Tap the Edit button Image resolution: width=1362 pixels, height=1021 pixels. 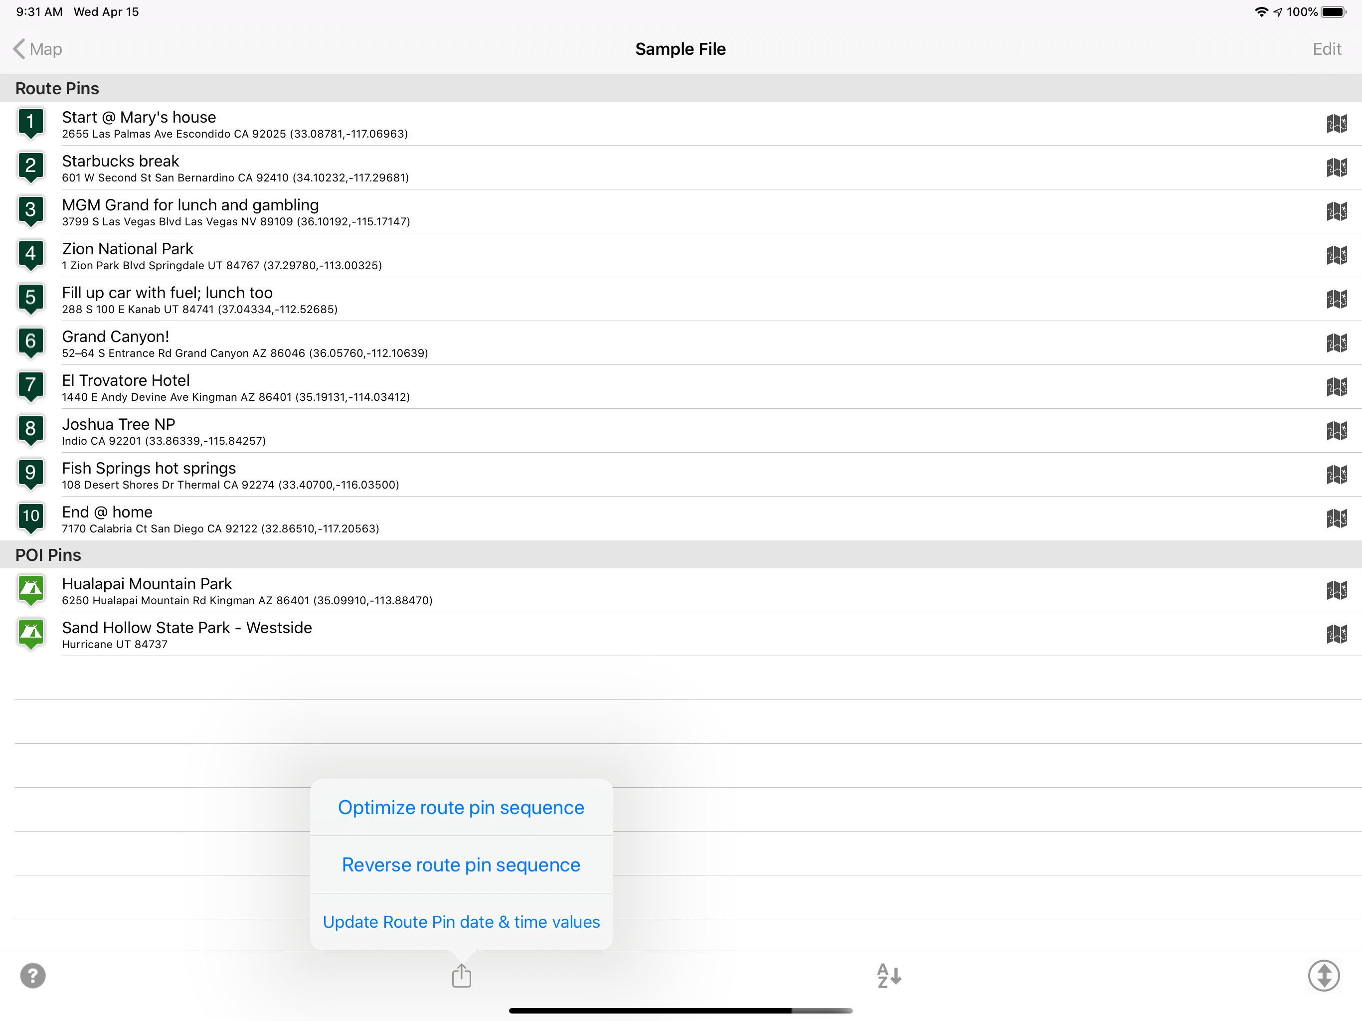1326,49
